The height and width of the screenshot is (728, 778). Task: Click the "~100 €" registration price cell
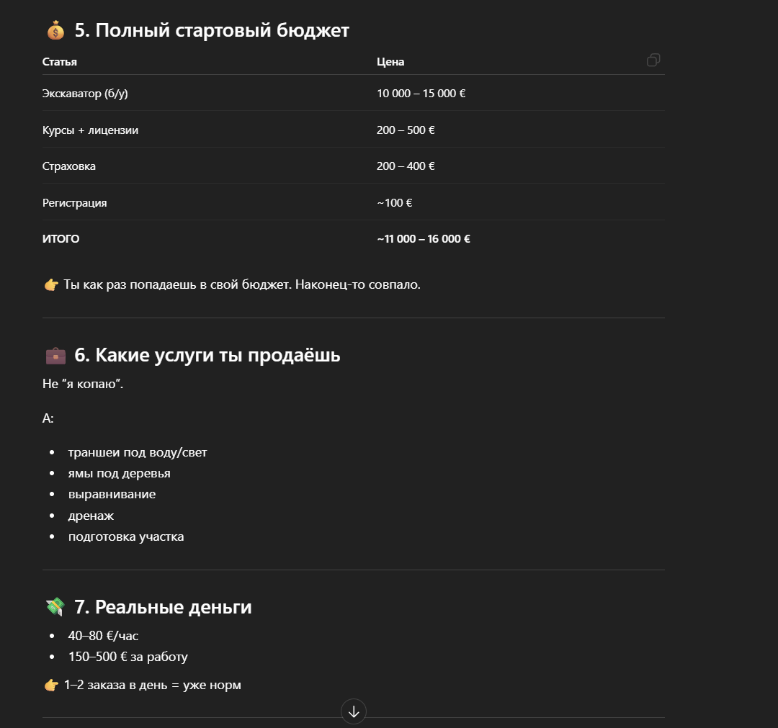(395, 203)
